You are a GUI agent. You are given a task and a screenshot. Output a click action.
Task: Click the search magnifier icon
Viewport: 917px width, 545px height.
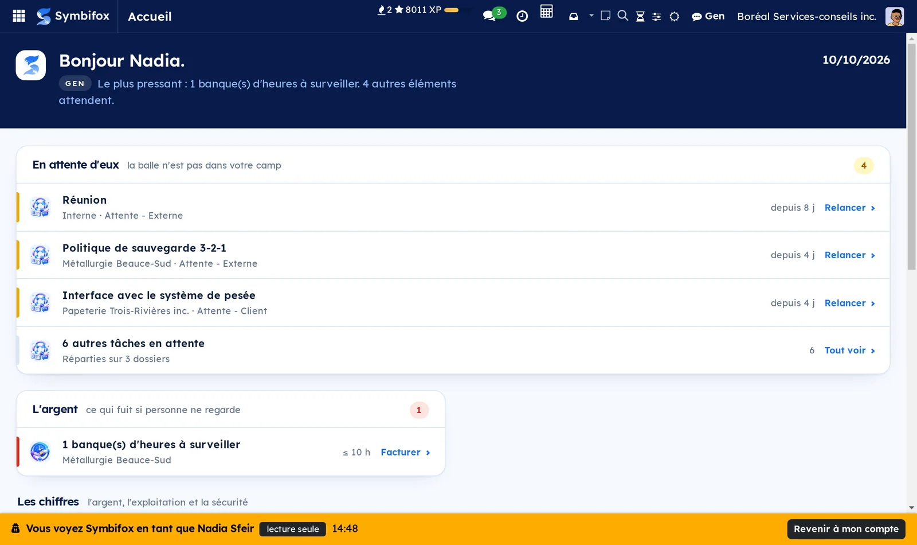[x=623, y=15]
